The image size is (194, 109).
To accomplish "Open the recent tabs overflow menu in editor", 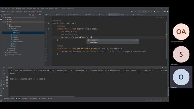I will [166, 15].
